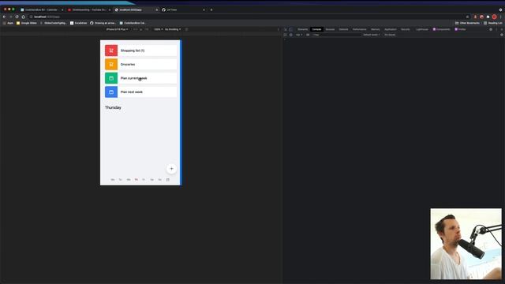Click the Thursday heading text
The height and width of the screenshot is (284, 505).
[113, 107]
